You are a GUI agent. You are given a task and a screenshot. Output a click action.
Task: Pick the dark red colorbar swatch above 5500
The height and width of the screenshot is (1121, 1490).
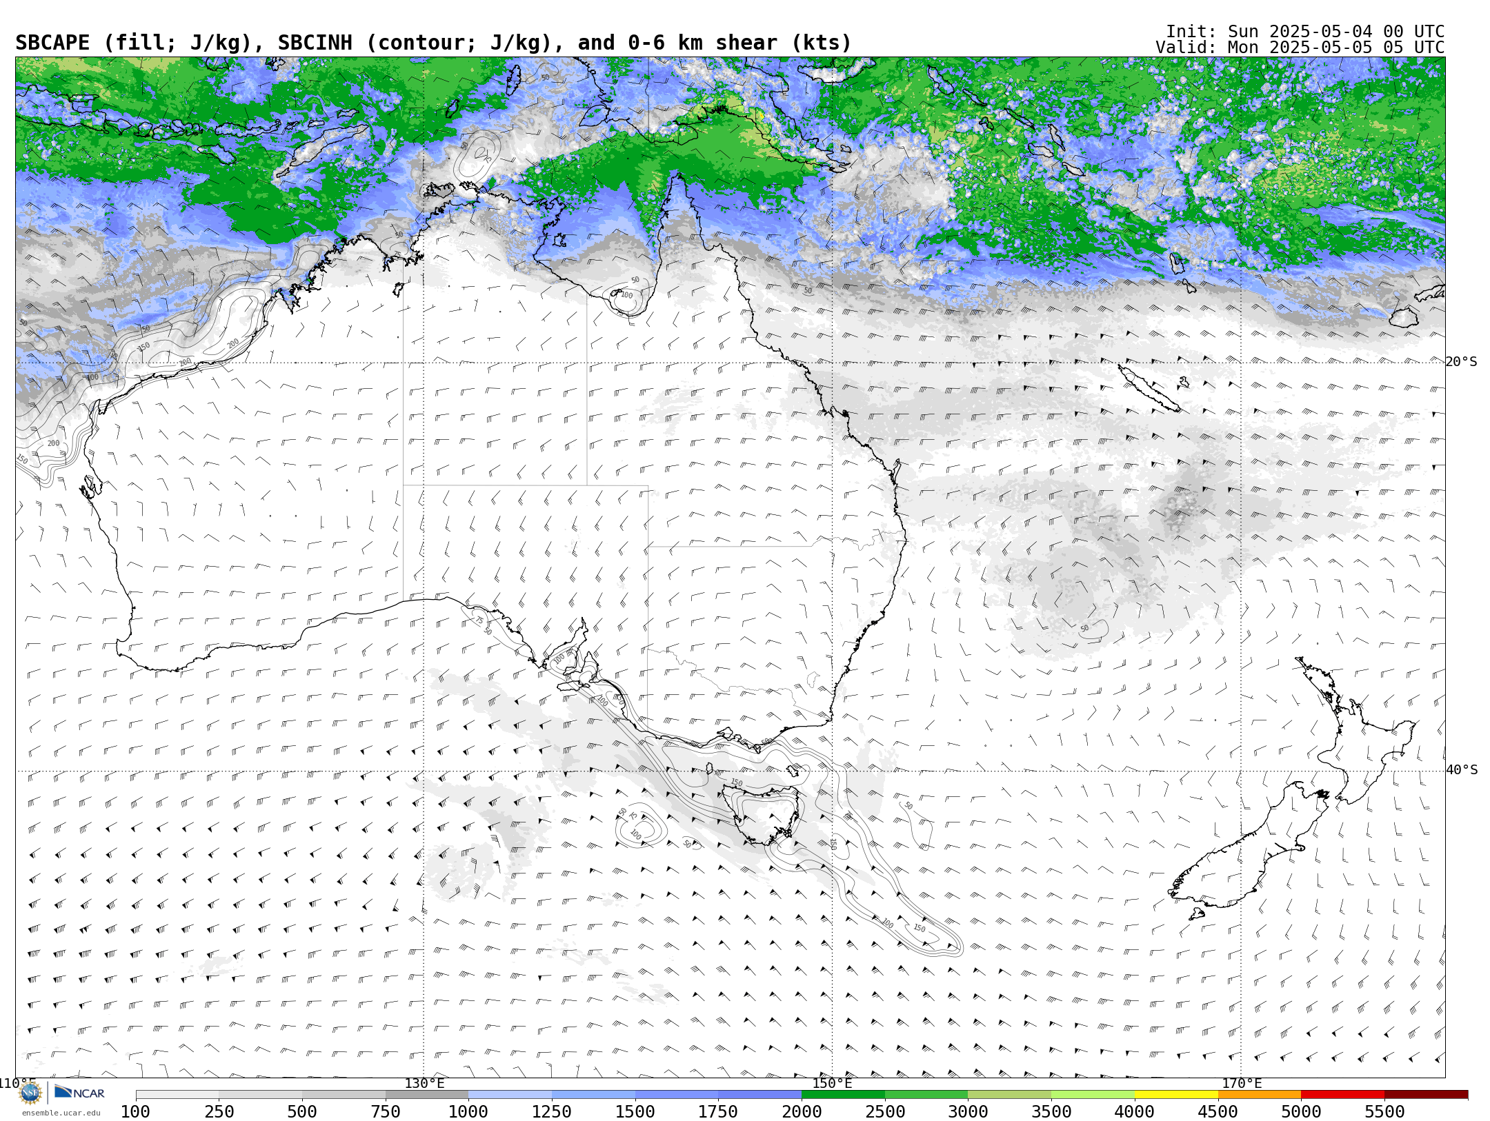coord(1426,1095)
